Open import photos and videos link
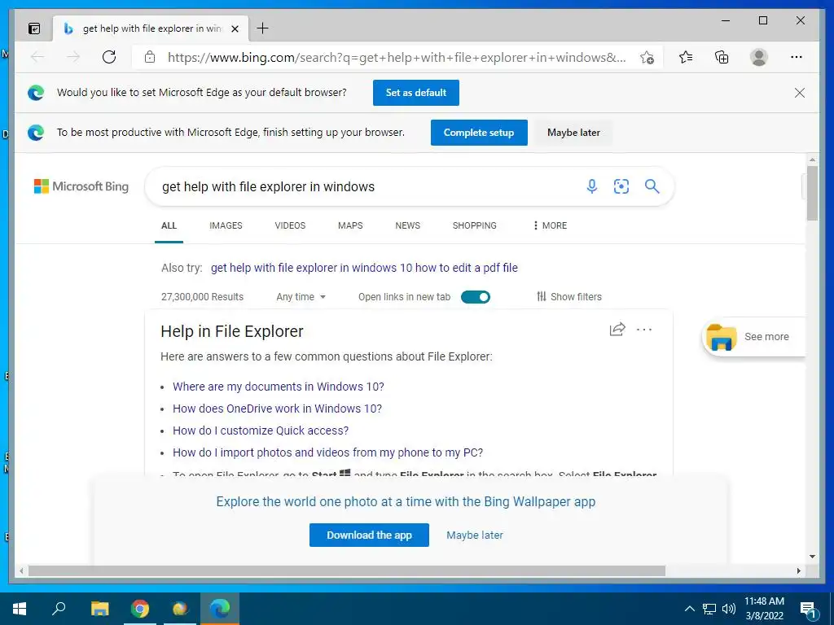The image size is (834, 625). pyautogui.click(x=327, y=452)
